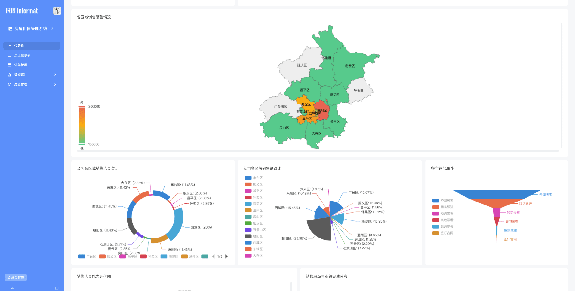Open the user avatar in sidebar header
The image size is (575, 291).
coord(57,11)
